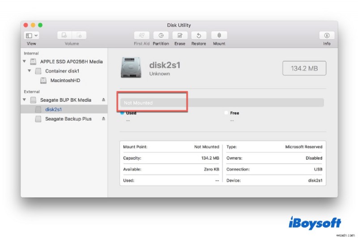Eject the Seagate Backup Plus volume
Screen dimensions: 358x238
(103, 119)
